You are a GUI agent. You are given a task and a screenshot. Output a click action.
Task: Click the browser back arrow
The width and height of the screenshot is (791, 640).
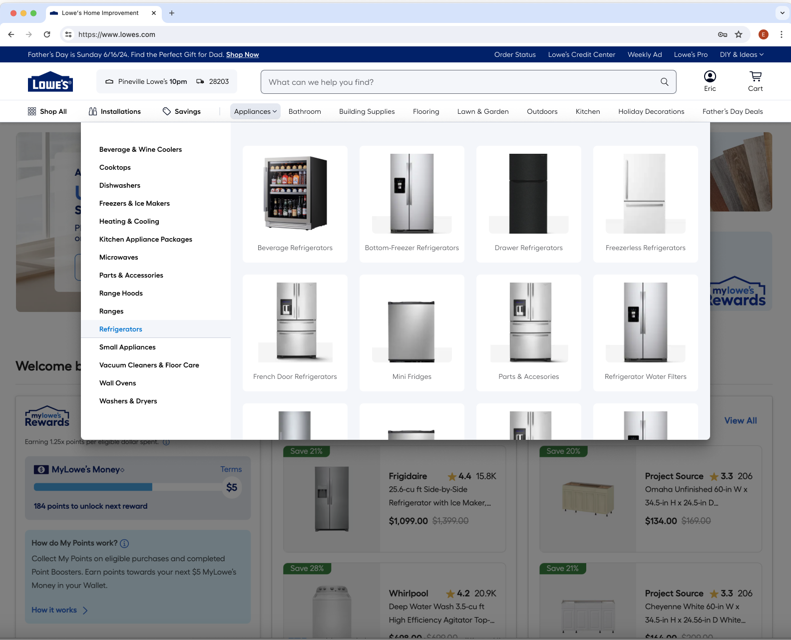[x=11, y=34]
